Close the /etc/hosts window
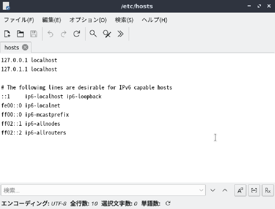Image resolution: width=275 pixels, height=209 pixels. tap(269, 6)
